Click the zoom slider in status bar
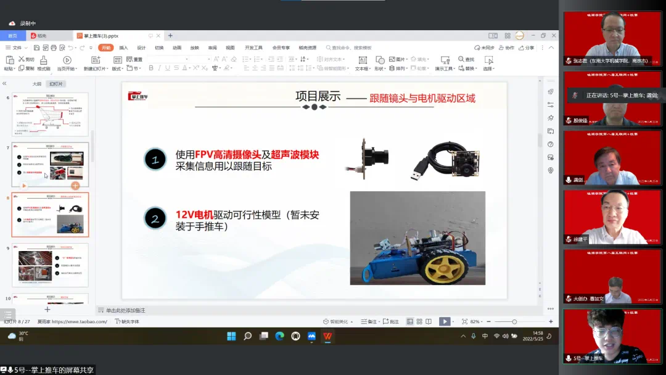This screenshot has height=375, width=666. pyautogui.click(x=514, y=321)
